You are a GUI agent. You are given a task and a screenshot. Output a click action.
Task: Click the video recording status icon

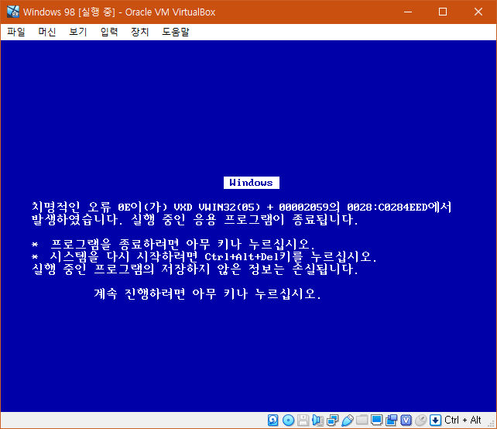[x=392, y=420]
